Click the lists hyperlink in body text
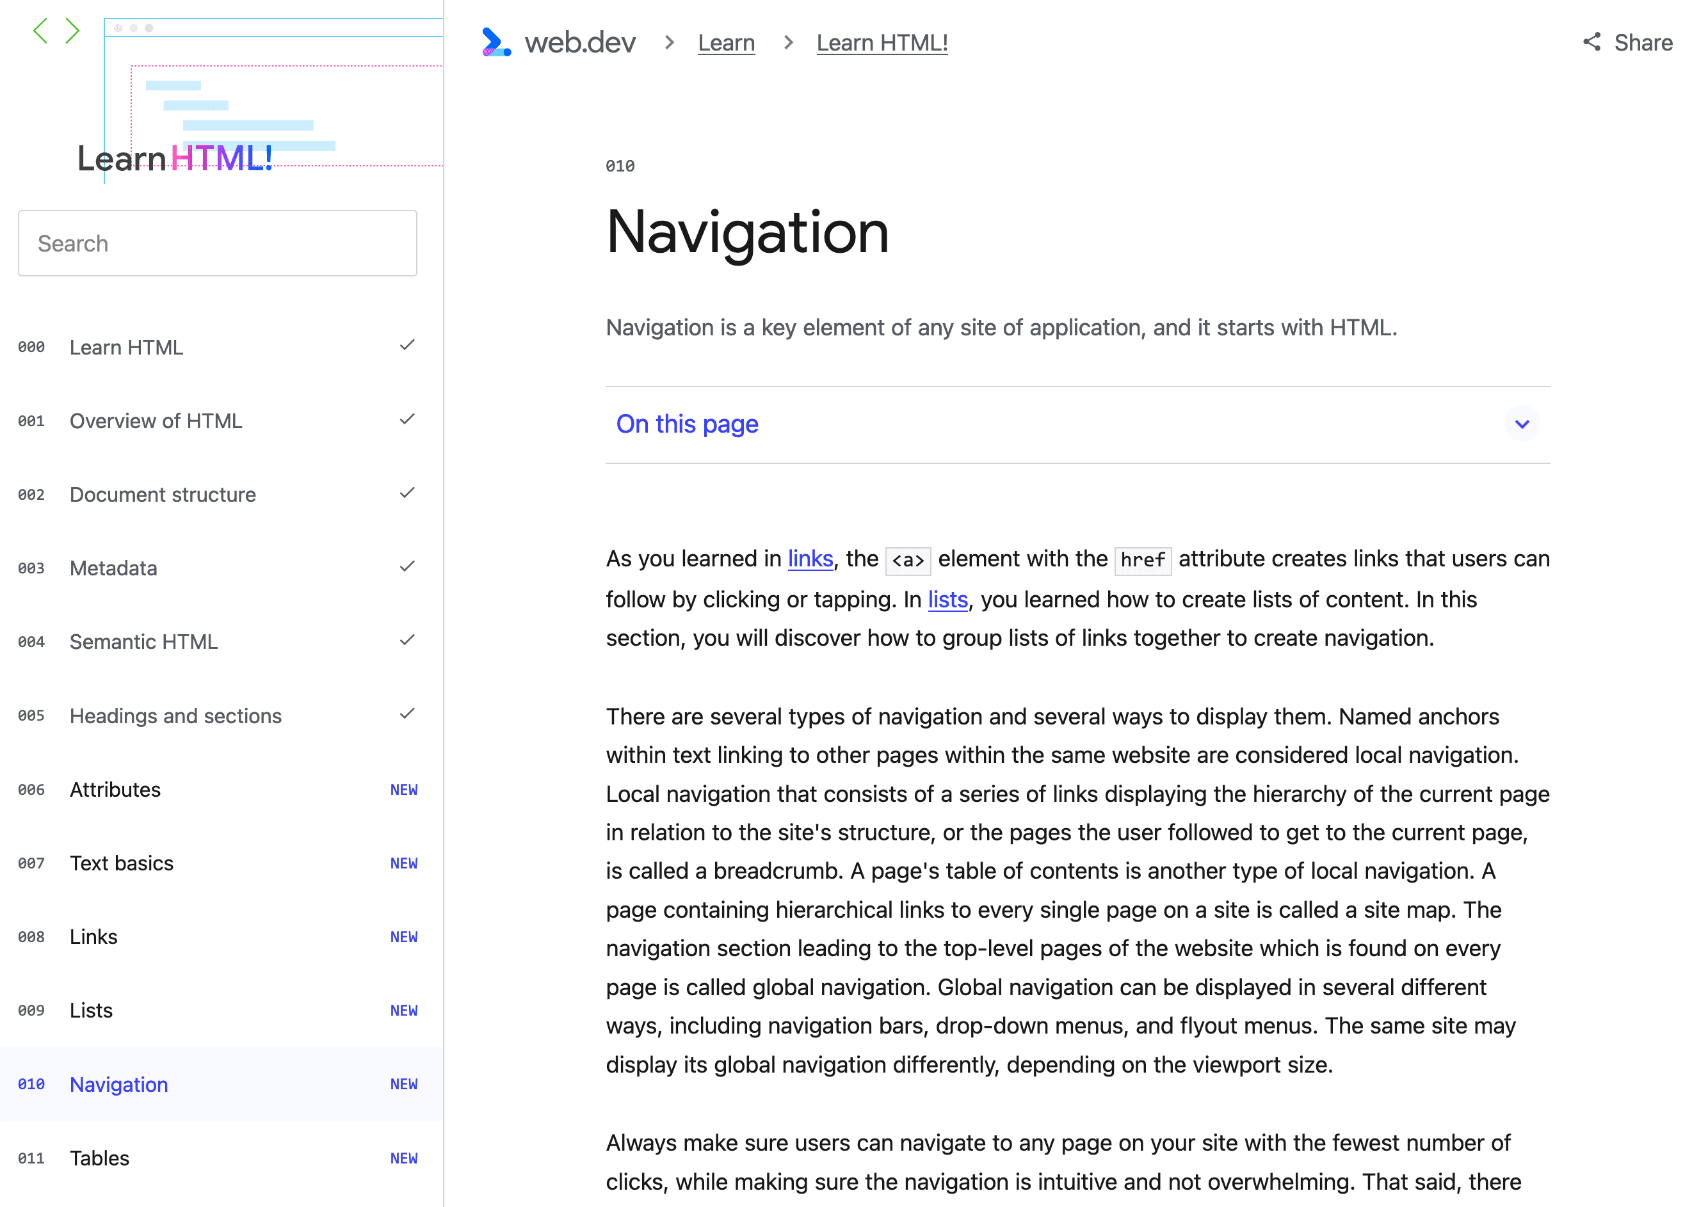This screenshot has height=1207, width=1708. pyautogui.click(x=946, y=598)
